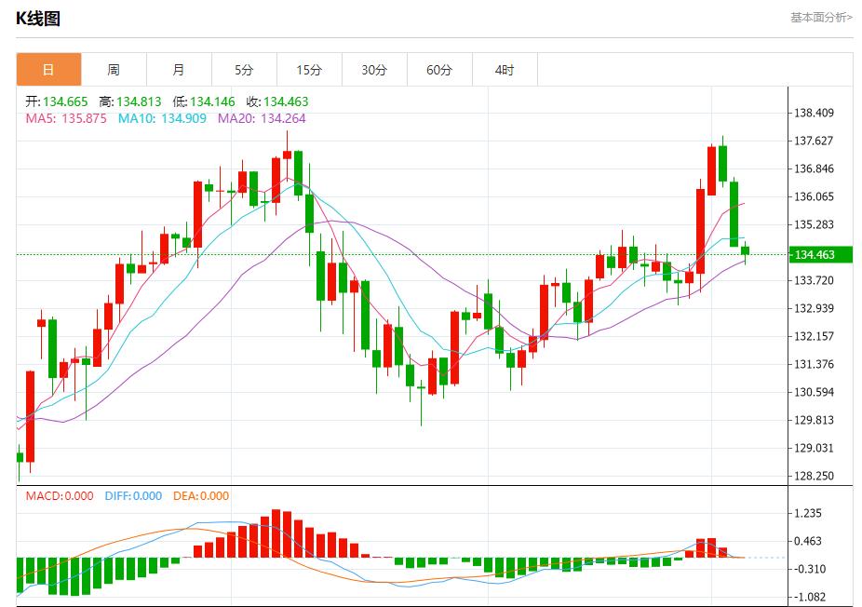Select the 日 daily chart tab
This screenshot has width=862, height=607.
click(49, 70)
